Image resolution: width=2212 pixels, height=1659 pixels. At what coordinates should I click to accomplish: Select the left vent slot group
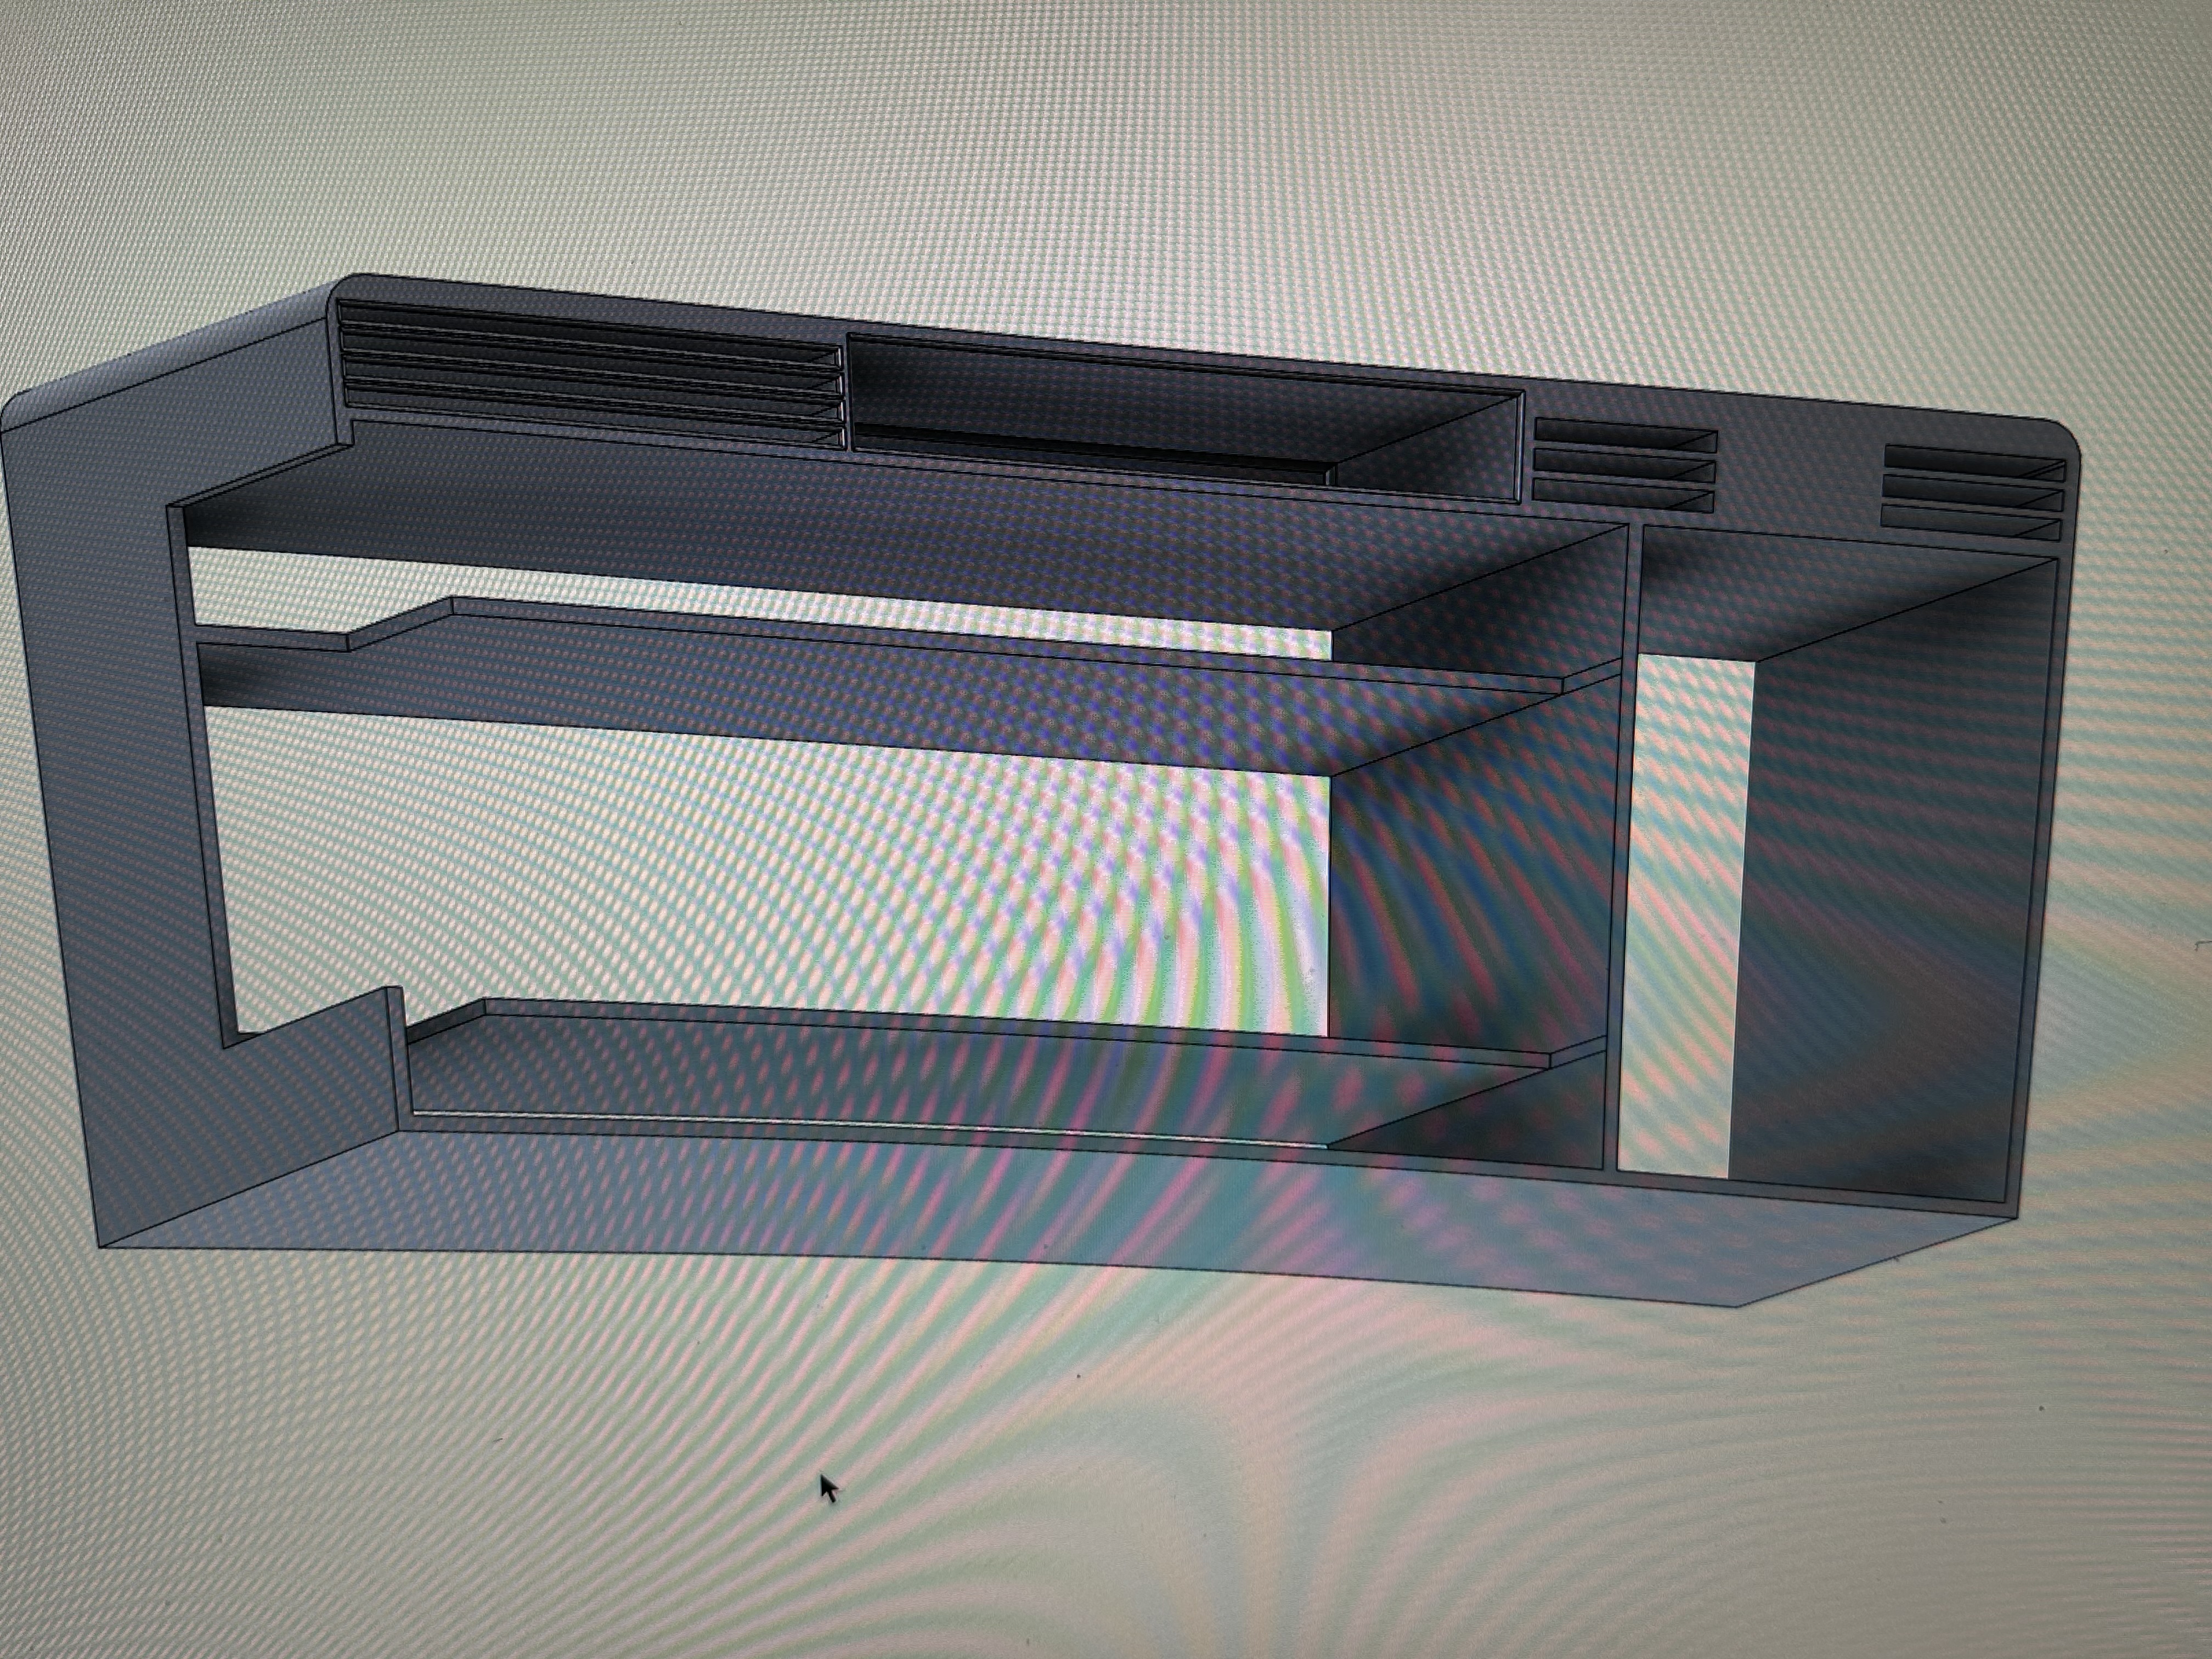pyautogui.click(x=590, y=375)
